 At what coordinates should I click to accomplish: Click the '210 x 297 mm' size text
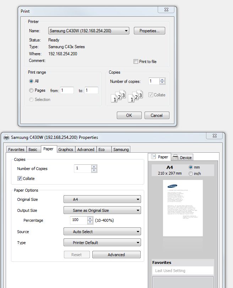click(x=170, y=173)
